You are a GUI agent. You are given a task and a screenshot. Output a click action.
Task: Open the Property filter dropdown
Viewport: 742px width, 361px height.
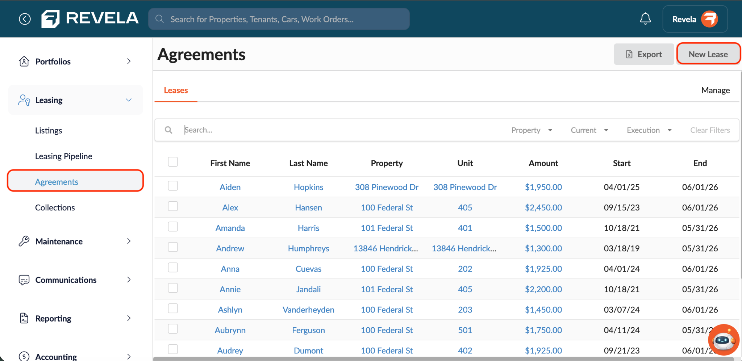(532, 130)
